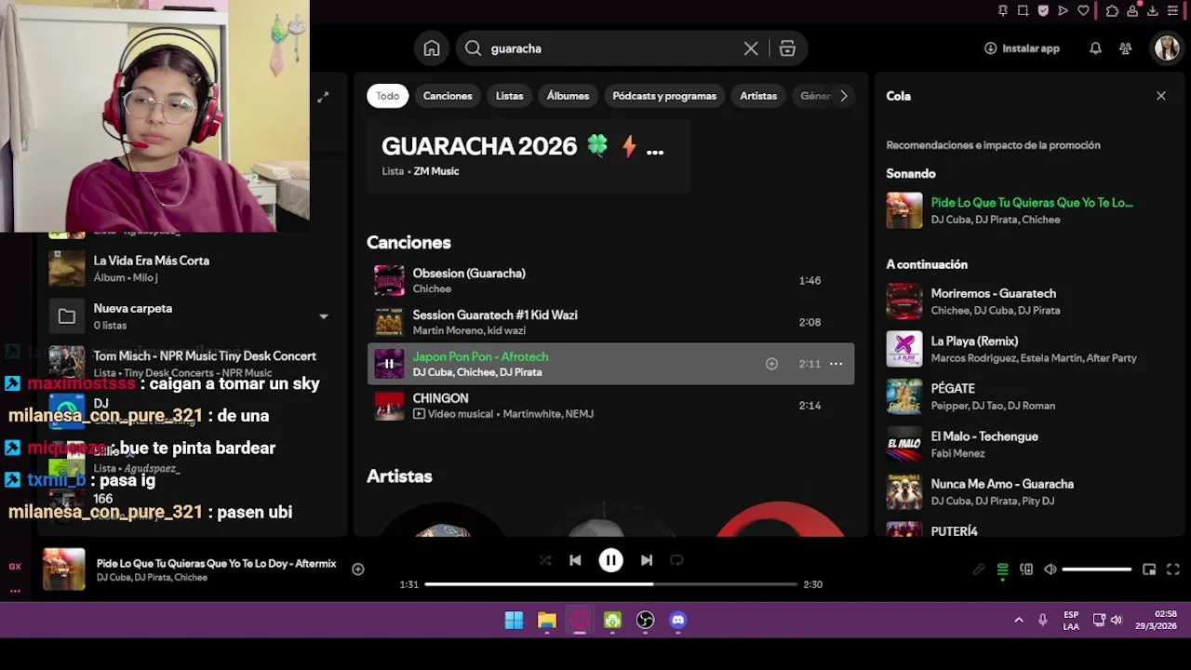This screenshot has height=670, width=1191.
Task: Open OBS Studio from the taskbar
Action: [x=646, y=621]
